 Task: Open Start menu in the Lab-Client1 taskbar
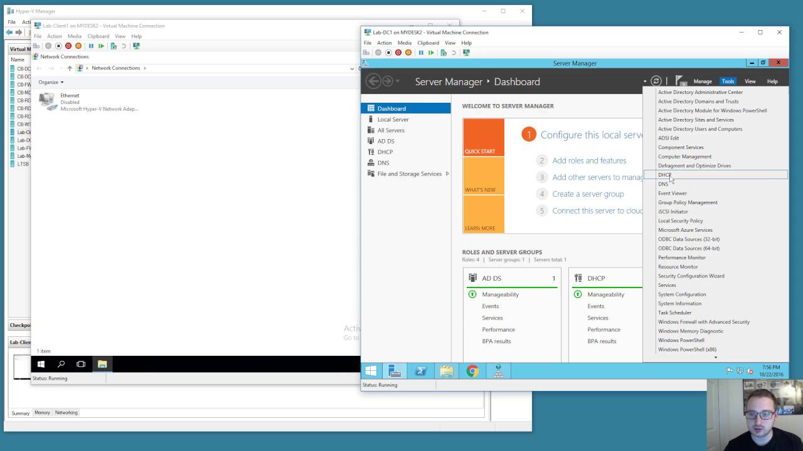click(41, 364)
